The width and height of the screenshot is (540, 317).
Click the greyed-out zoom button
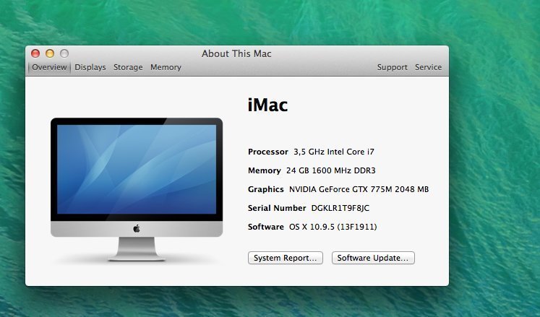[64, 53]
